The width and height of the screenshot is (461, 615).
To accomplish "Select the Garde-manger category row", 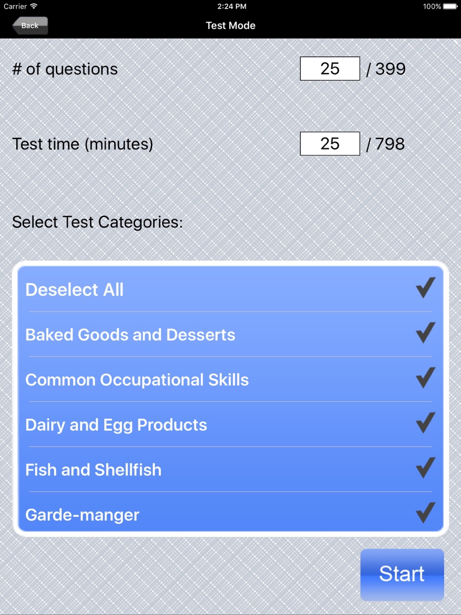I will (x=230, y=512).
